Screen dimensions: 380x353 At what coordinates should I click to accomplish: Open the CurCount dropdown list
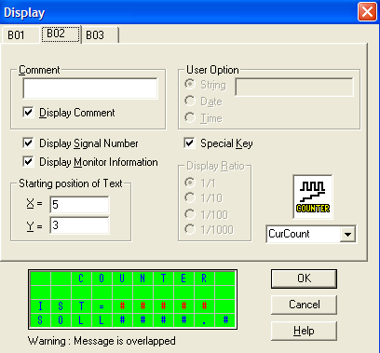click(347, 234)
